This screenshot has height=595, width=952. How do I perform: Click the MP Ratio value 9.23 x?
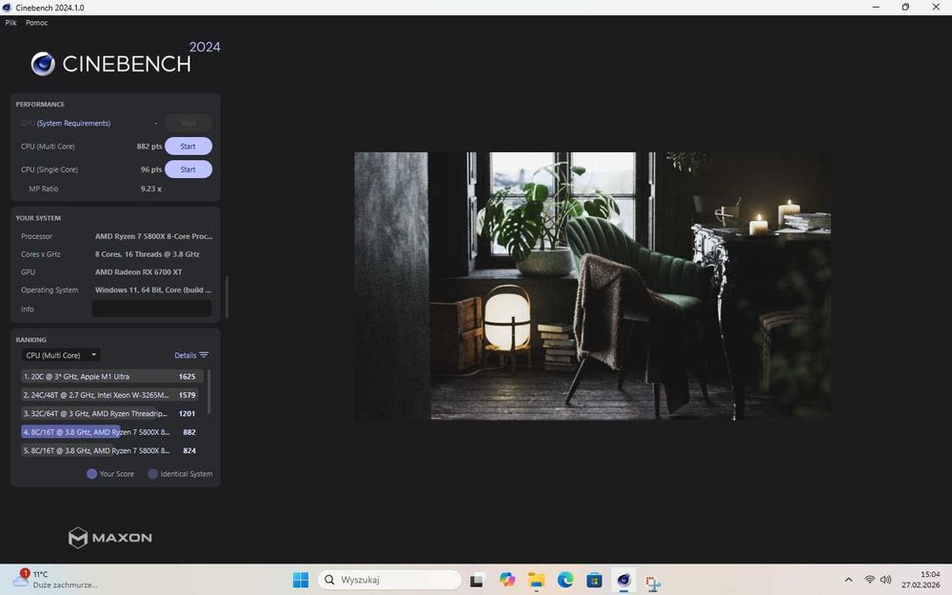pos(151,188)
